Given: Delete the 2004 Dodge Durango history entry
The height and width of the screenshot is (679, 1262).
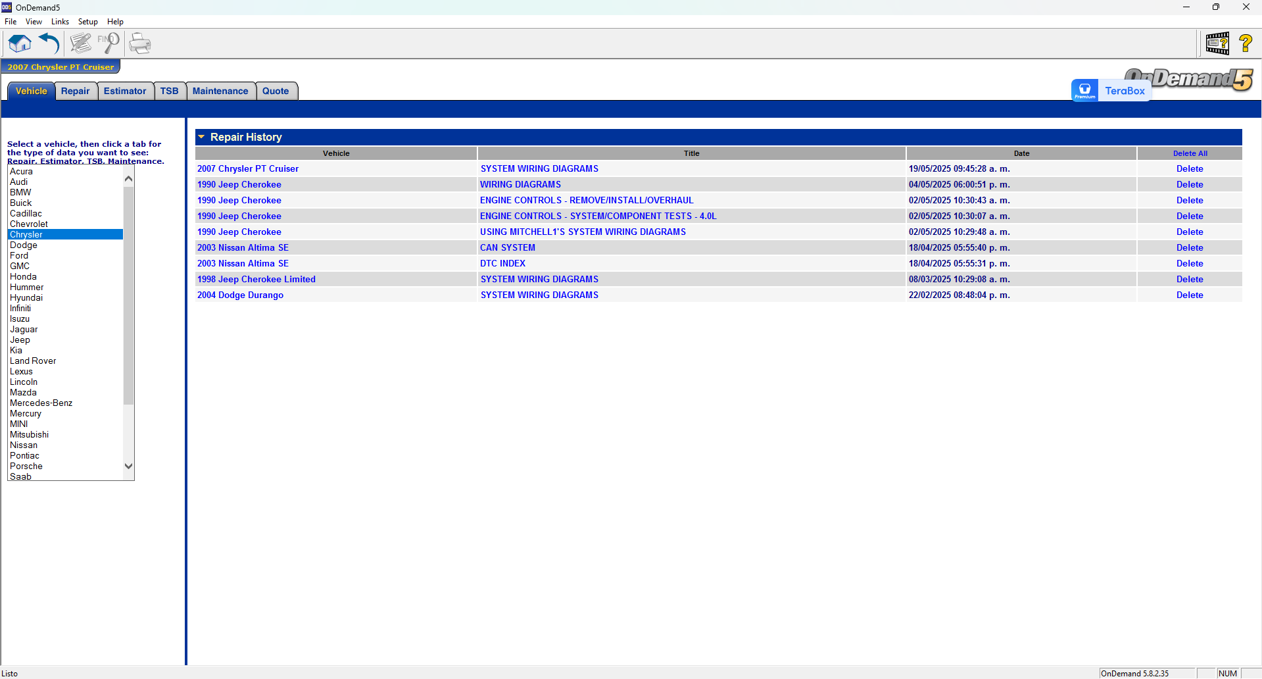Looking at the screenshot, I should click(x=1189, y=295).
